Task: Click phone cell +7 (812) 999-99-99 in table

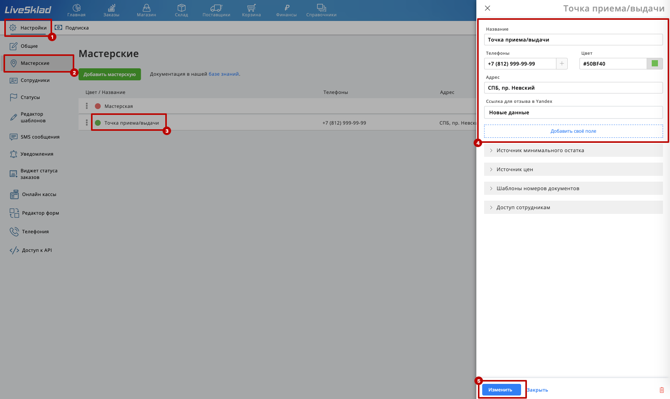Action: click(344, 123)
